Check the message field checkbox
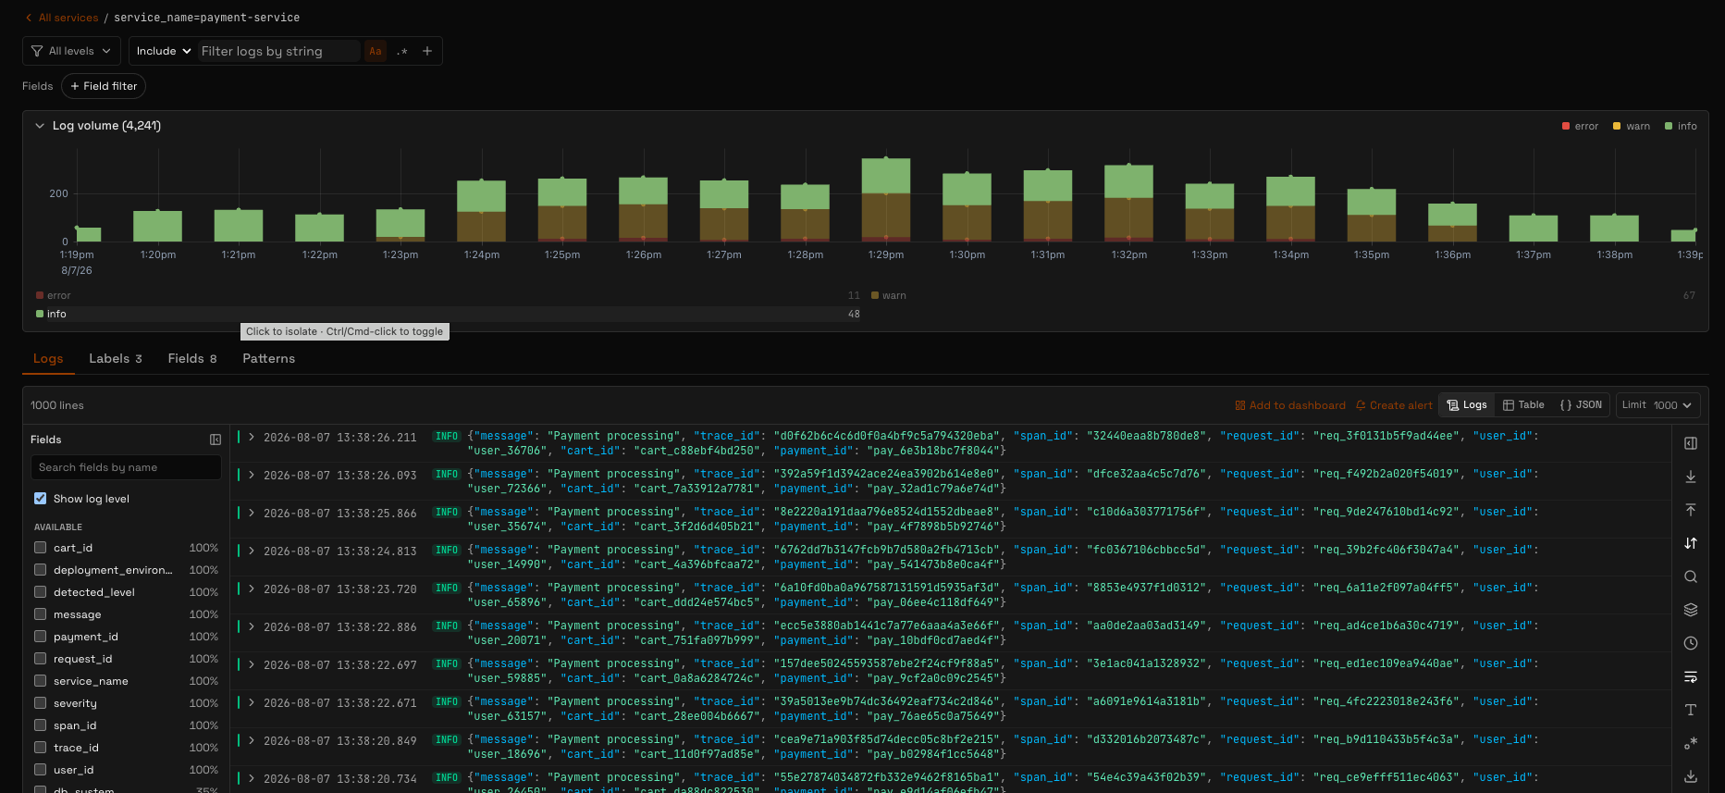Screen dimensions: 1725x793 click(x=41, y=614)
